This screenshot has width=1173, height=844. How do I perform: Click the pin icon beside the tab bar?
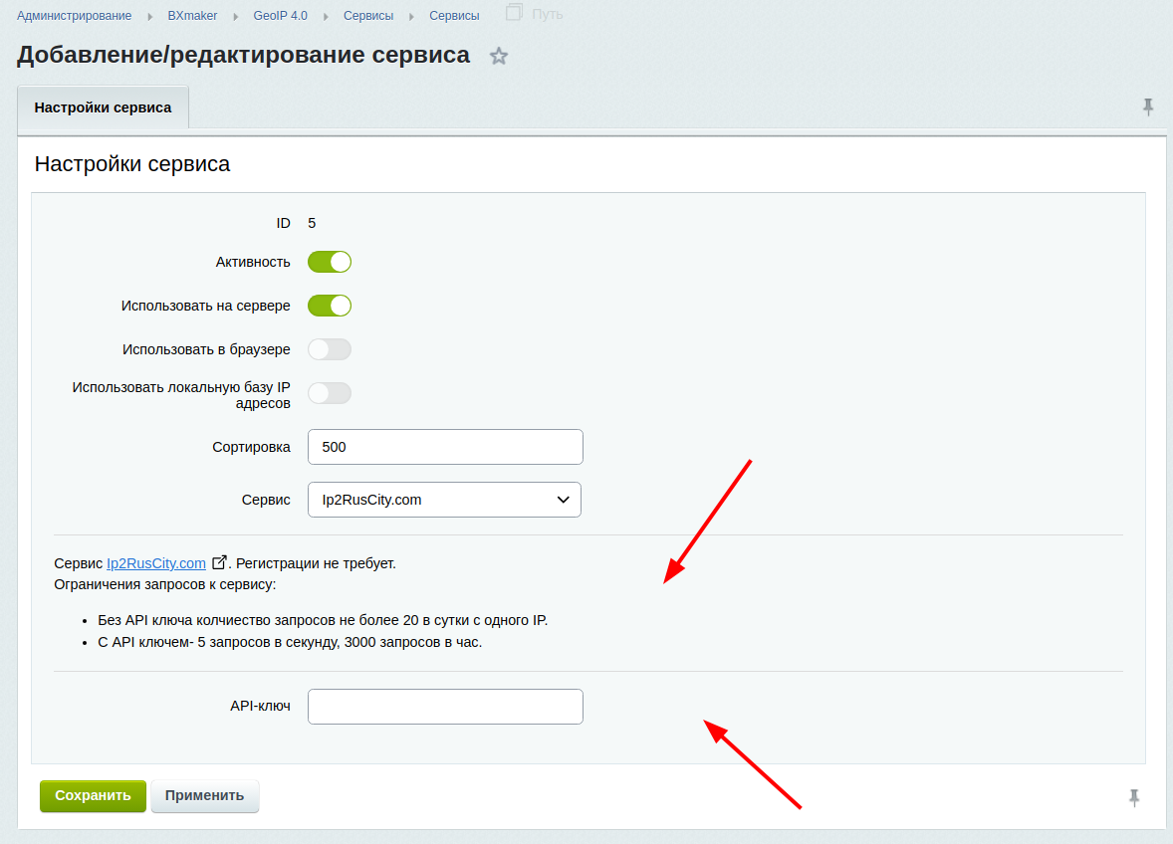tap(1148, 106)
